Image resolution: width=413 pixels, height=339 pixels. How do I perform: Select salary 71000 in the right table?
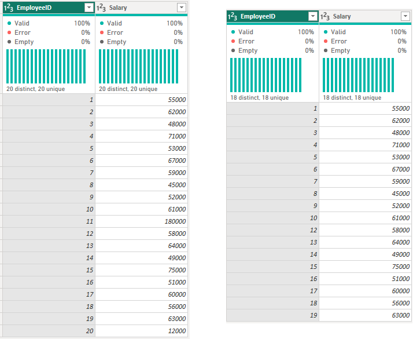click(365, 145)
